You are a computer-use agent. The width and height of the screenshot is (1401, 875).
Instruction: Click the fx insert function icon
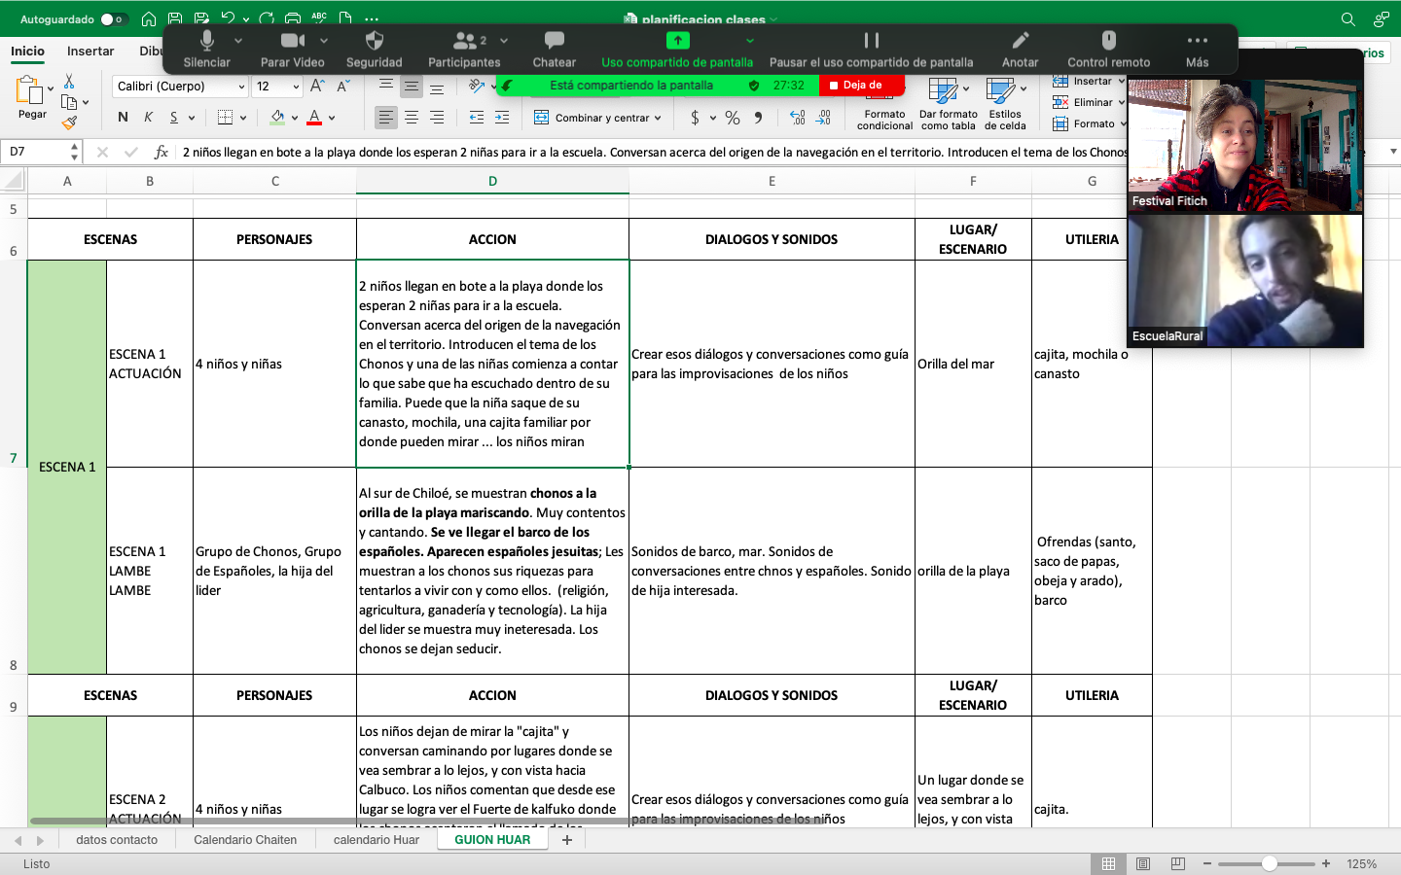coord(162,152)
